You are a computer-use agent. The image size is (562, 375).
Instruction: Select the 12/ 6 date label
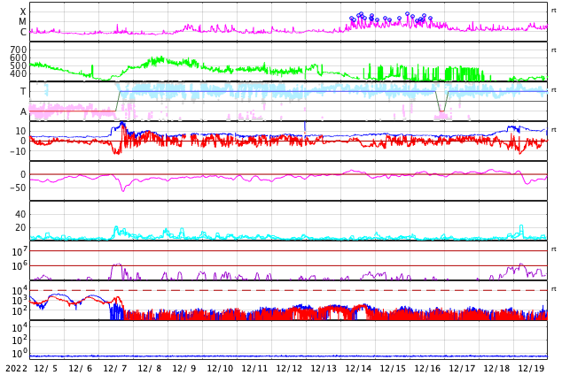coord(81,369)
